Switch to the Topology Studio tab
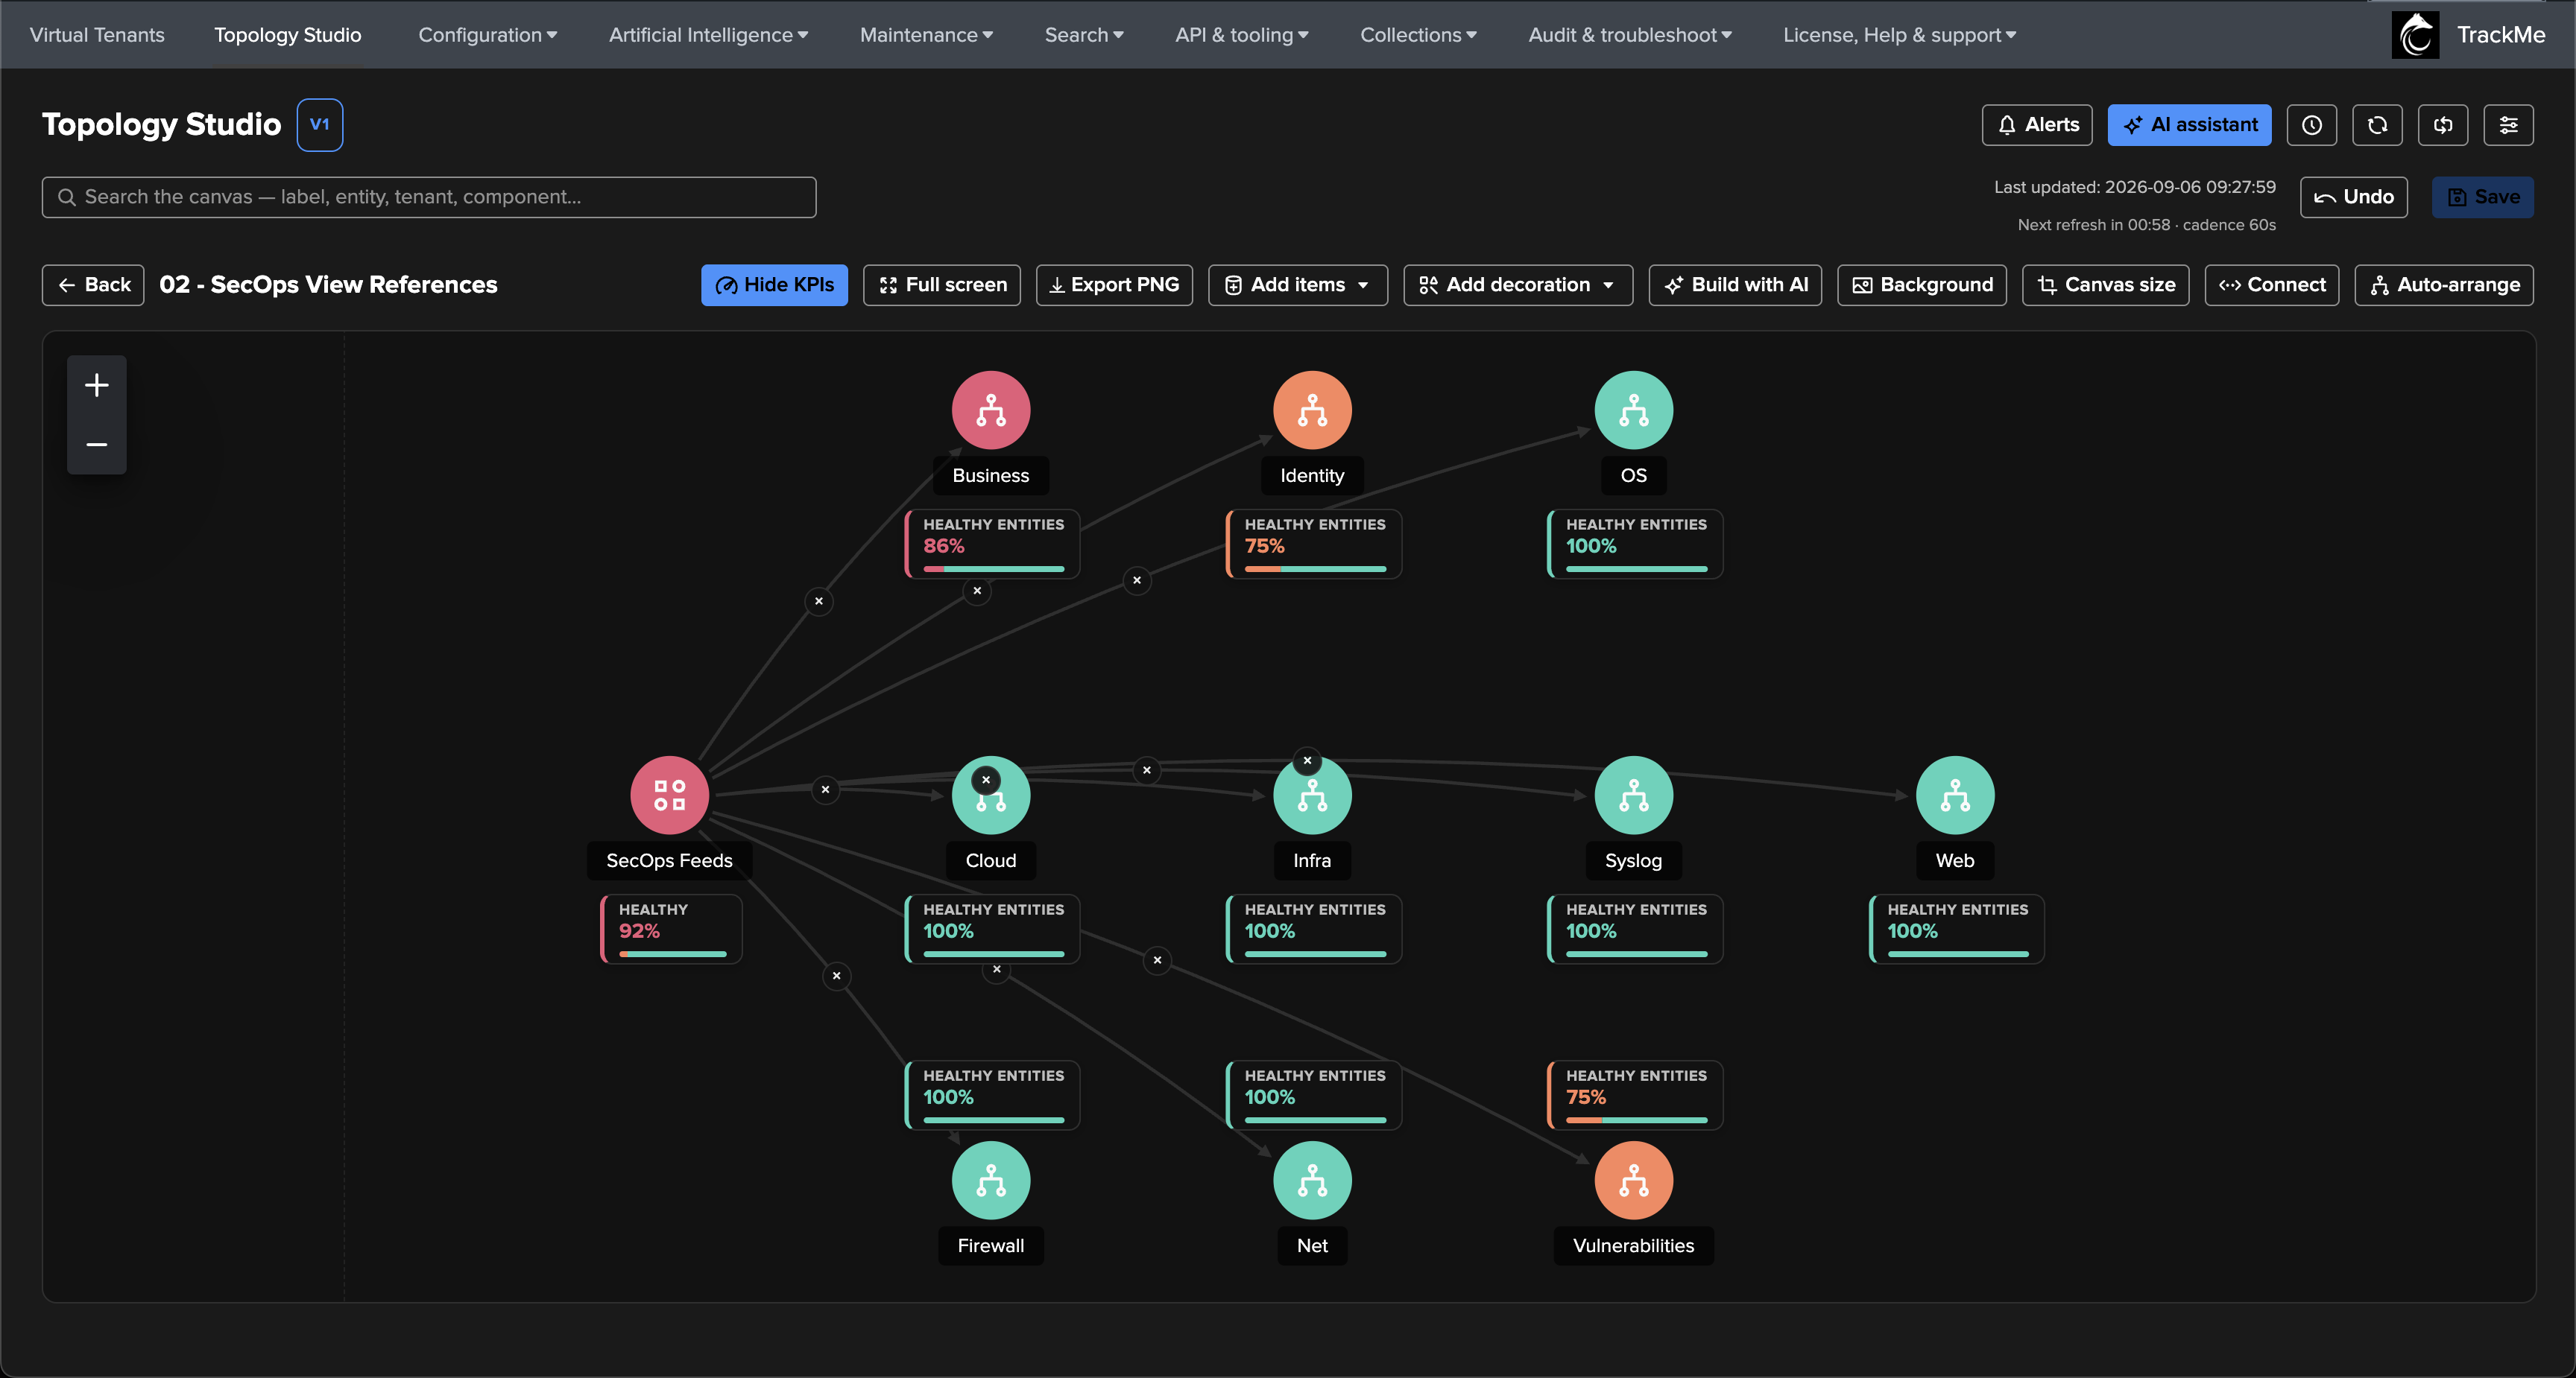 point(288,35)
